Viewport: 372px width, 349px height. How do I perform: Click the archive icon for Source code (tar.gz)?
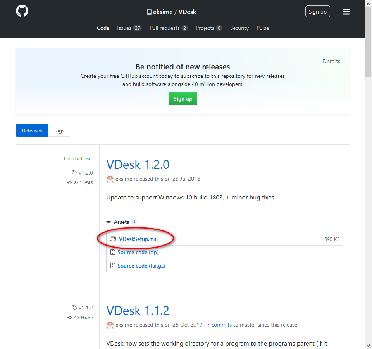point(113,266)
